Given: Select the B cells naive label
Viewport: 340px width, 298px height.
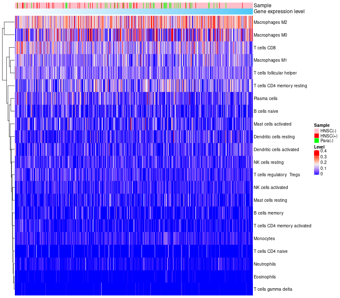Looking at the screenshot, I should [266, 111].
